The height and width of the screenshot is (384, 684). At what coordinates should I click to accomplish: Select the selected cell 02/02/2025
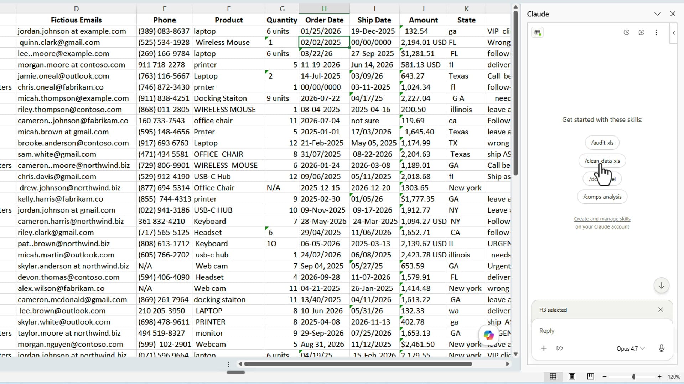click(324, 42)
